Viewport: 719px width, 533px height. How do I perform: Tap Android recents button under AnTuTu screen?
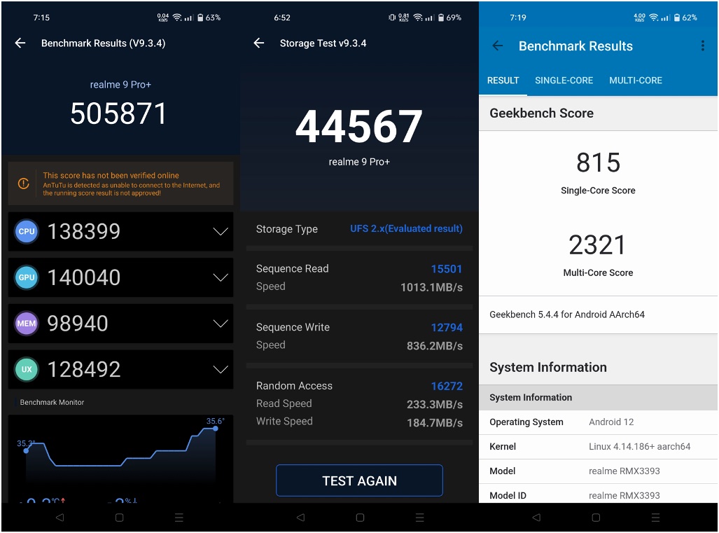click(179, 518)
